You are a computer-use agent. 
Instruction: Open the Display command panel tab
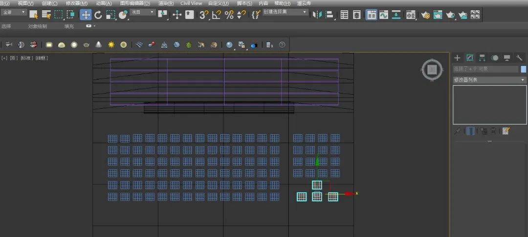coord(507,58)
